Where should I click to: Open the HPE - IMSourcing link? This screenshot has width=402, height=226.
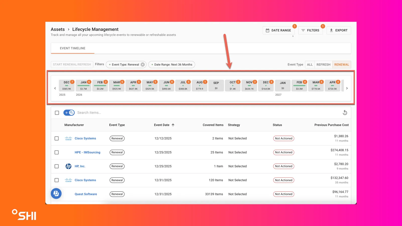click(x=87, y=152)
